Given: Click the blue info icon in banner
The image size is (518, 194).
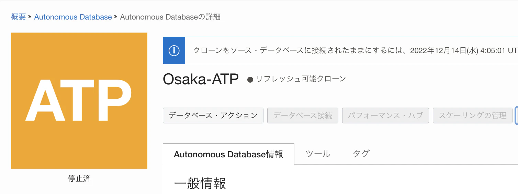Looking at the screenshot, I should 174,50.
